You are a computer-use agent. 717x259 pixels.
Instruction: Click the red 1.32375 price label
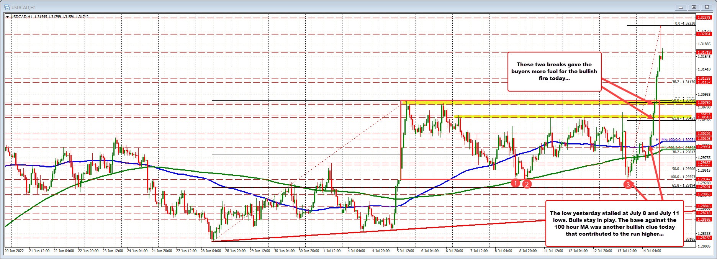point(704,18)
